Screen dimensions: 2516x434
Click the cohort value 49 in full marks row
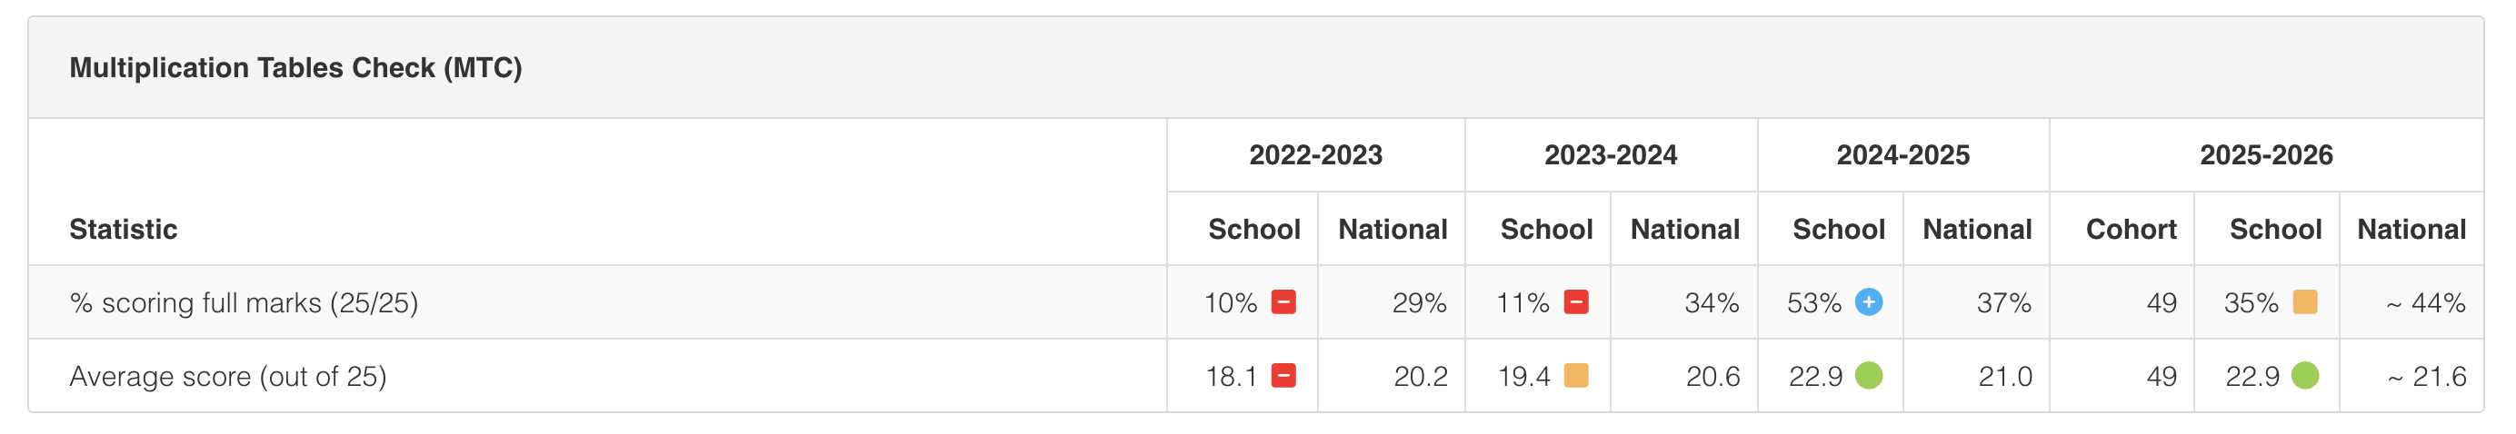(2162, 303)
